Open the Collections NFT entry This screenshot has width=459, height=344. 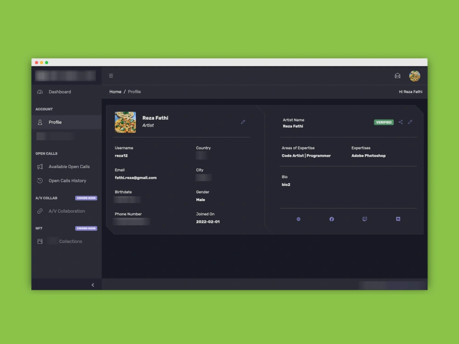coord(70,241)
